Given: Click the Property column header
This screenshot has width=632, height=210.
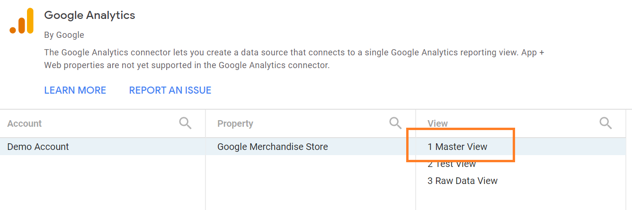Looking at the screenshot, I should coord(235,123).
